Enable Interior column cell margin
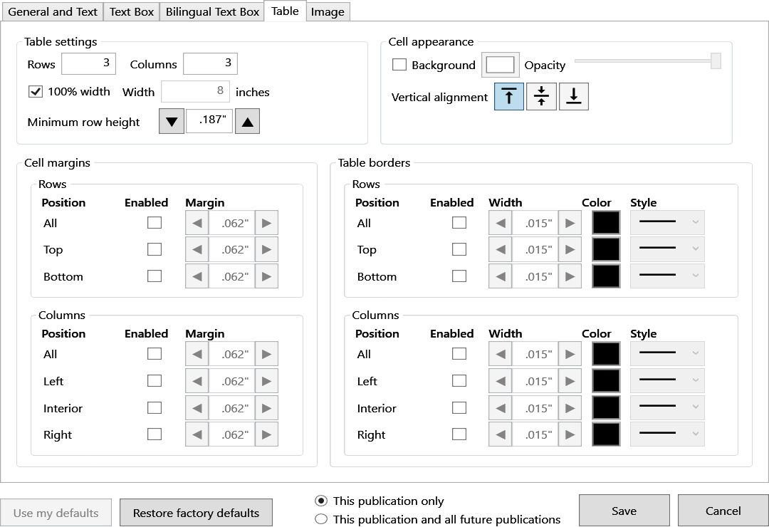Screen dimensions: 769x527 point(155,408)
